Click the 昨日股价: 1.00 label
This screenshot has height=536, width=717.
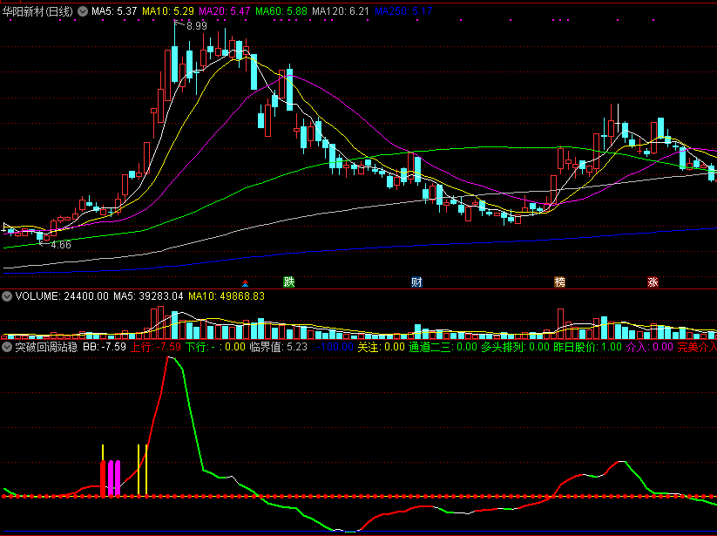tap(587, 347)
